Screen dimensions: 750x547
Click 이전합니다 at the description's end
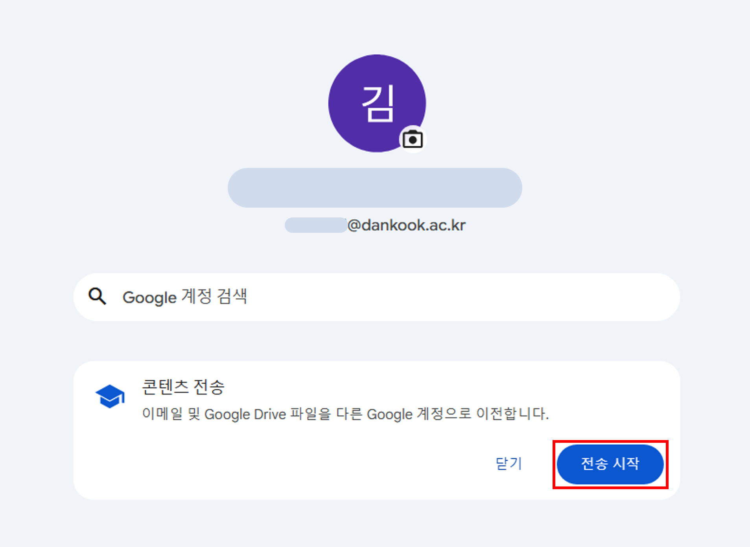click(x=512, y=414)
